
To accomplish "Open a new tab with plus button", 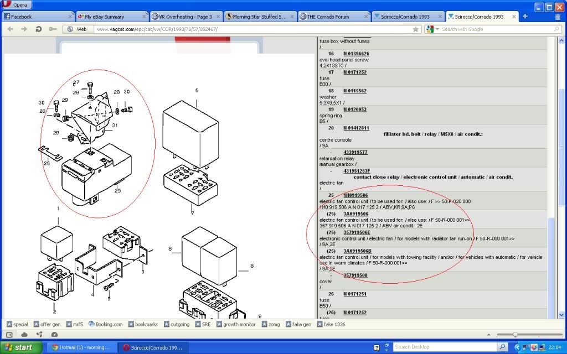I will pos(525,16).
